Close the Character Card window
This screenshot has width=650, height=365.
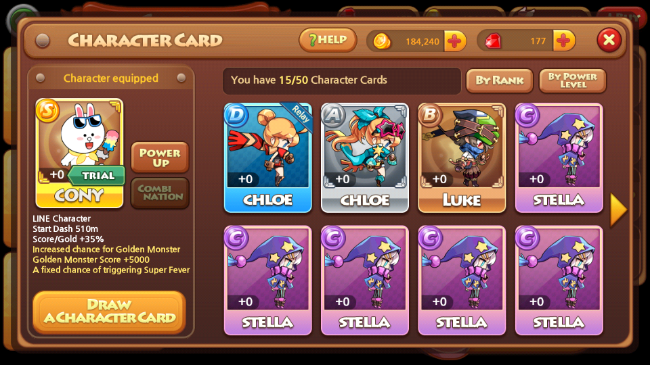click(609, 40)
